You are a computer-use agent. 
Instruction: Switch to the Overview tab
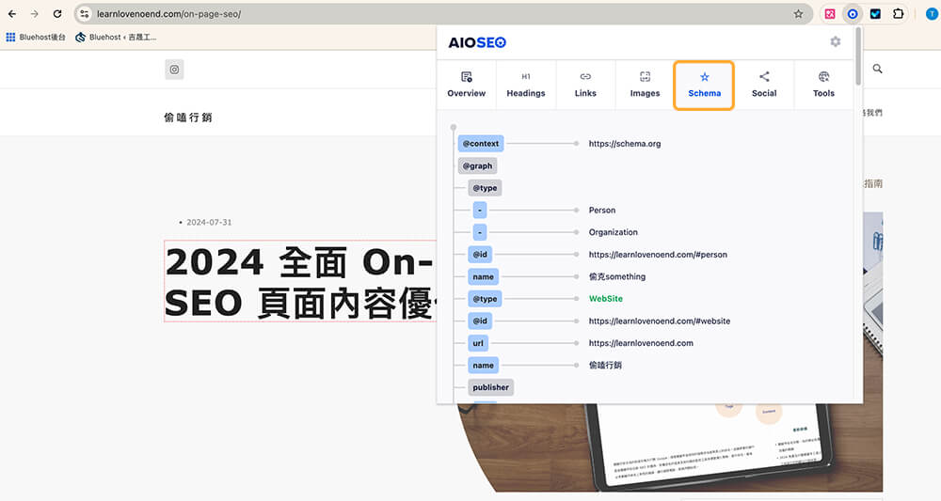467,86
